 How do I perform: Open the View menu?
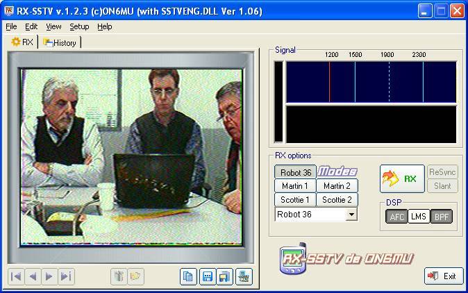click(53, 26)
